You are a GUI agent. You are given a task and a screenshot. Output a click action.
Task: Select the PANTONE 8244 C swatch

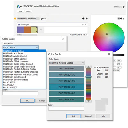67,93
